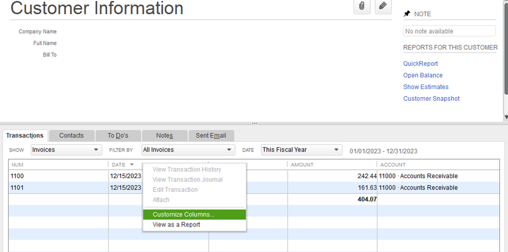Select invoice number 1100
The image size is (508, 252).
tap(17, 176)
